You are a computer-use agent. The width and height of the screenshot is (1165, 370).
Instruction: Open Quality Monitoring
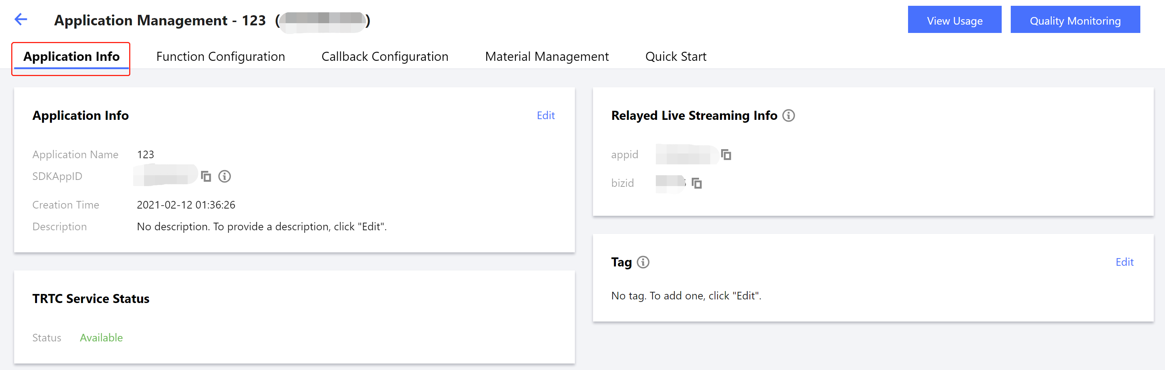point(1075,20)
